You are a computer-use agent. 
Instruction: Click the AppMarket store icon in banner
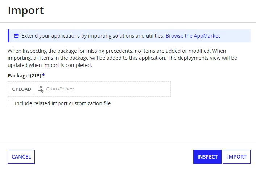coord(16,36)
